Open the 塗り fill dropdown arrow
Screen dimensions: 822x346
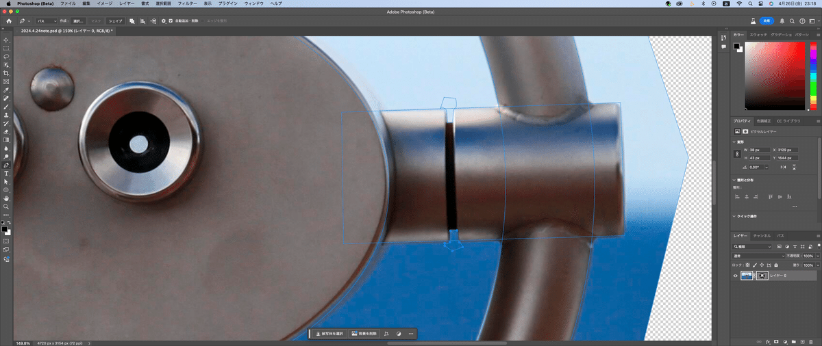click(818, 265)
